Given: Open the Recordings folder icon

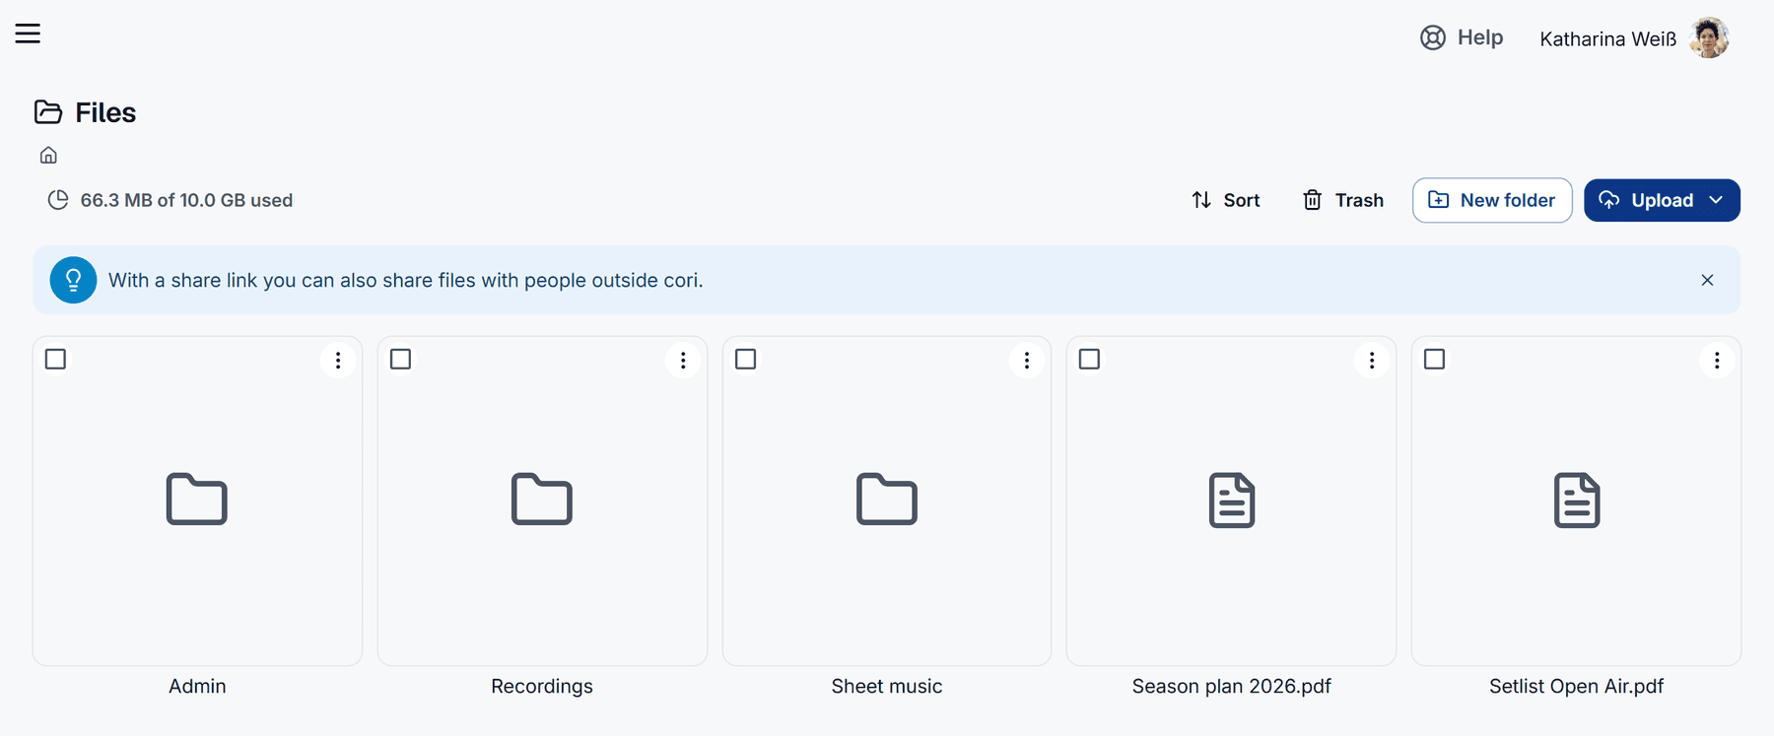Looking at the screenshot, I should [x=542, y=499].
